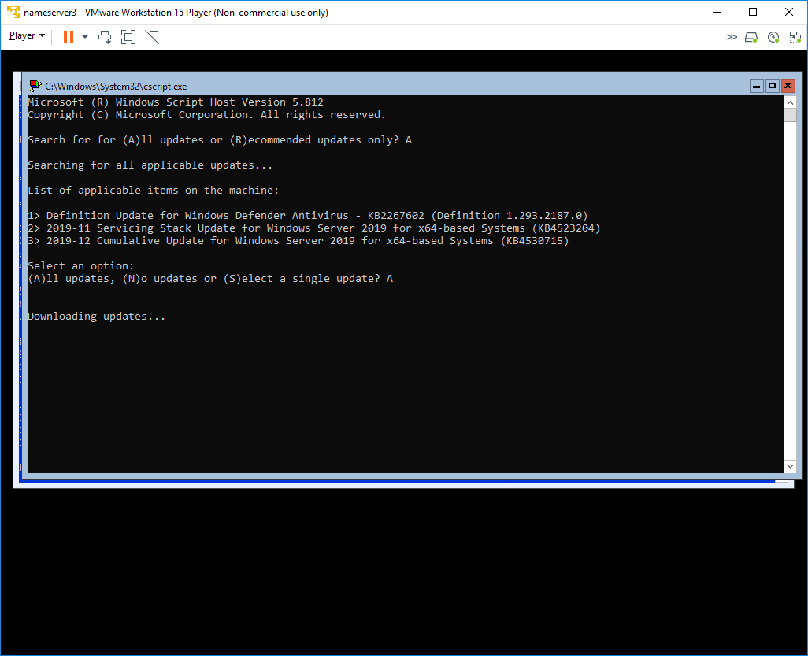
Task: Click the 'Windows Script Host Version 5.812' line
Action: (x=176, y=102)
